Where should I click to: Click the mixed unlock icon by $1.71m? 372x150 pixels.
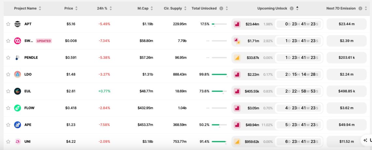click(x=237, y=41)
